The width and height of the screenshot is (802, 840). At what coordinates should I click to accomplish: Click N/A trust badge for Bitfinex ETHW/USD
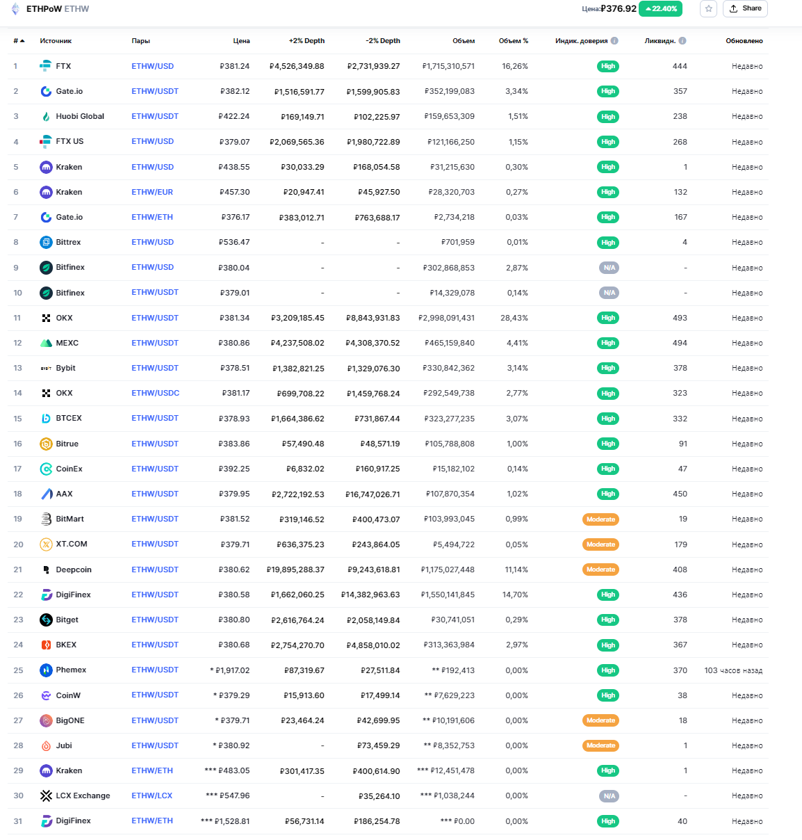[609, 268]
